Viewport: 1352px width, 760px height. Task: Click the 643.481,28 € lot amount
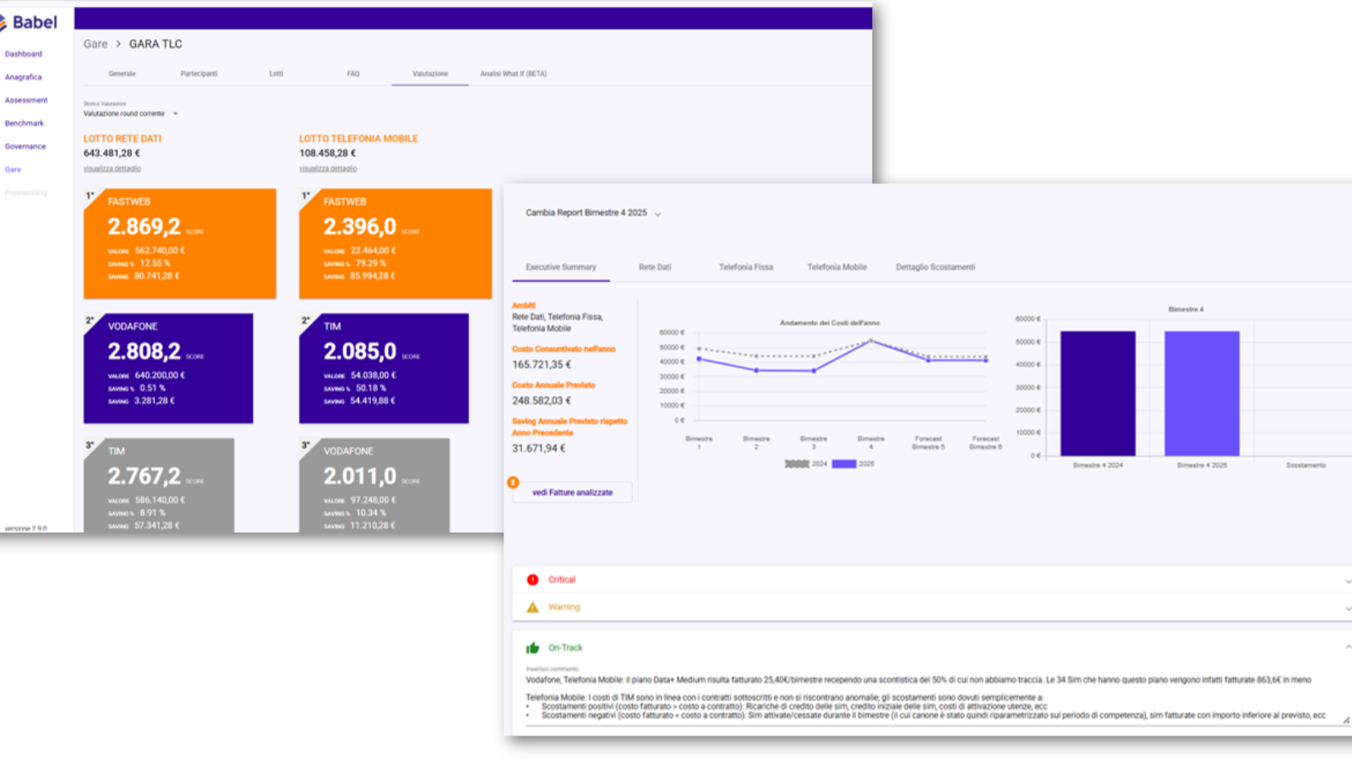(112, 154)
